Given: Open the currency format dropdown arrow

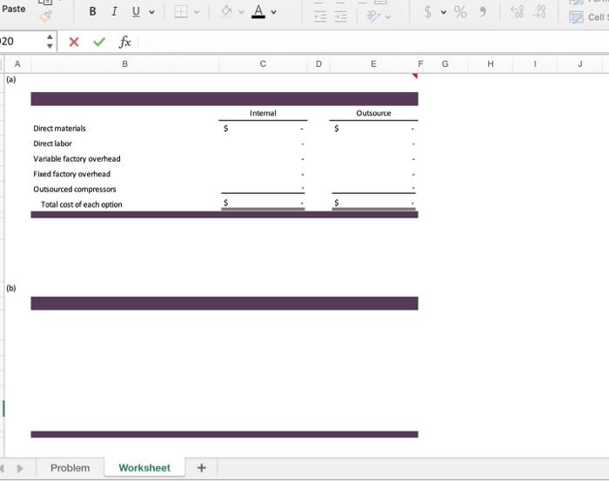Looking at the screenshot, I should coord(443,12).
